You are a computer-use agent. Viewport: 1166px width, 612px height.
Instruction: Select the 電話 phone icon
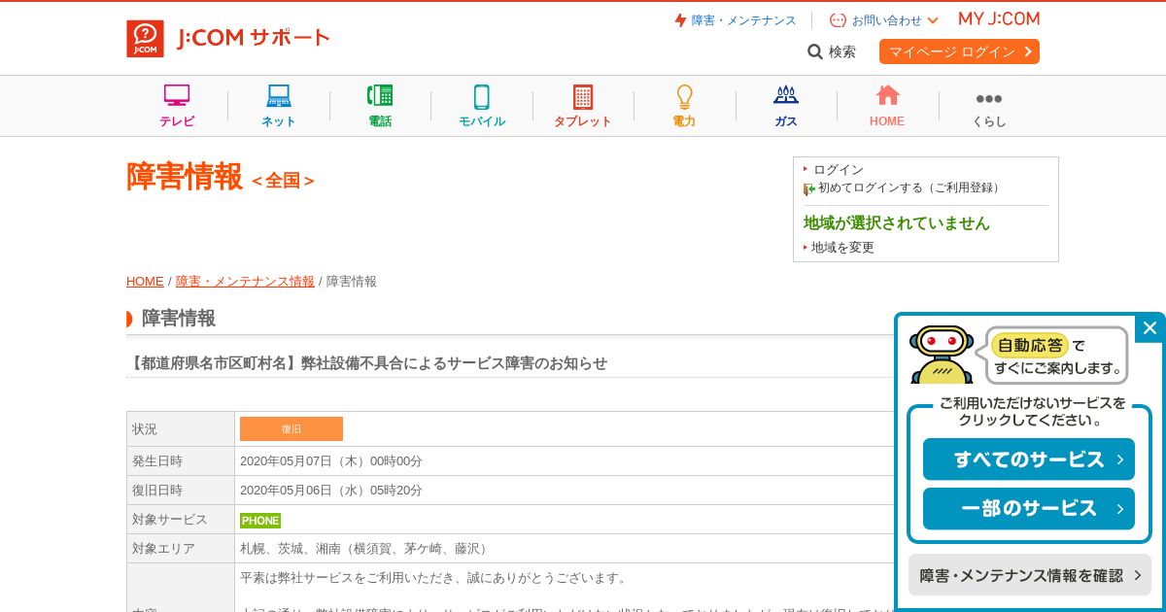[380, 96]
